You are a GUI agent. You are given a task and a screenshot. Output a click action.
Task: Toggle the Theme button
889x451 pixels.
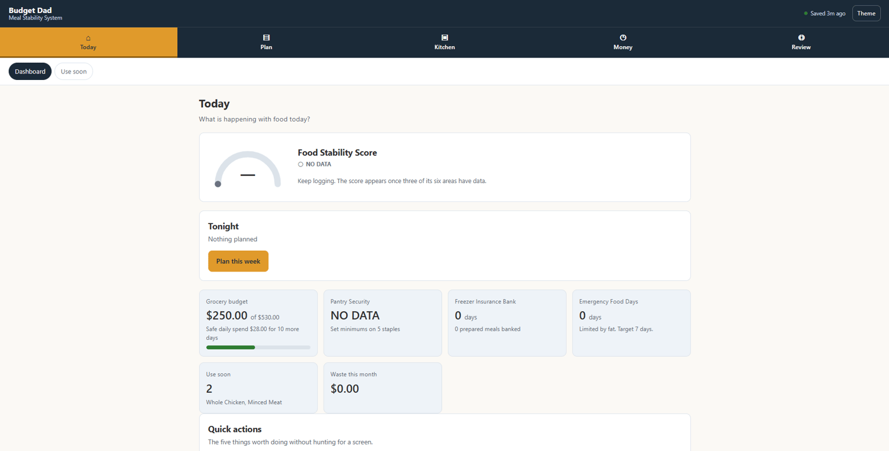click(866, 13)
